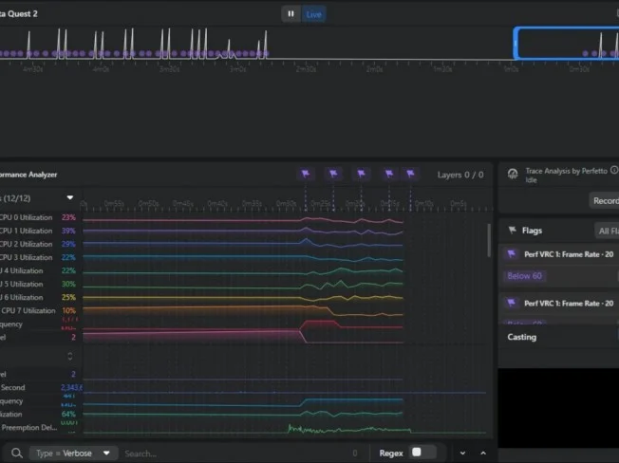Switch to Live mode
Screen dimensions: 619x463
313,14
